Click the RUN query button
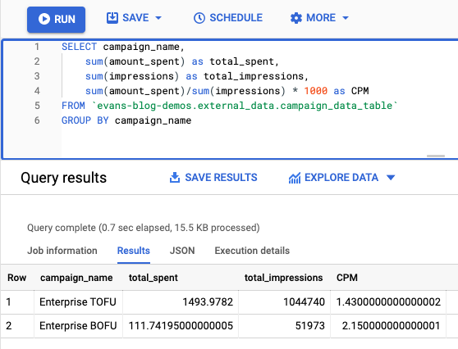This screenshot has width=458, height=349. coord(56,19)
